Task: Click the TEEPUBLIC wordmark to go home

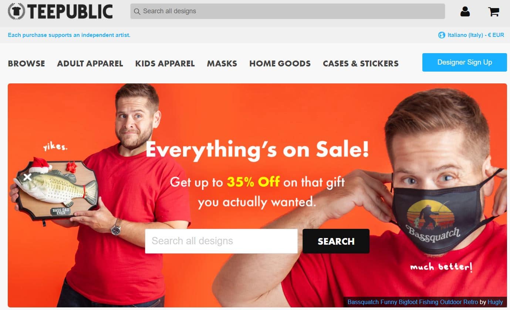Action: click(x=70, y=11)
